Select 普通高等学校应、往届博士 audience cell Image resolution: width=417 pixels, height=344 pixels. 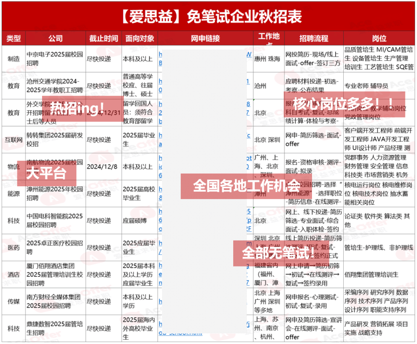coord(140,86)
